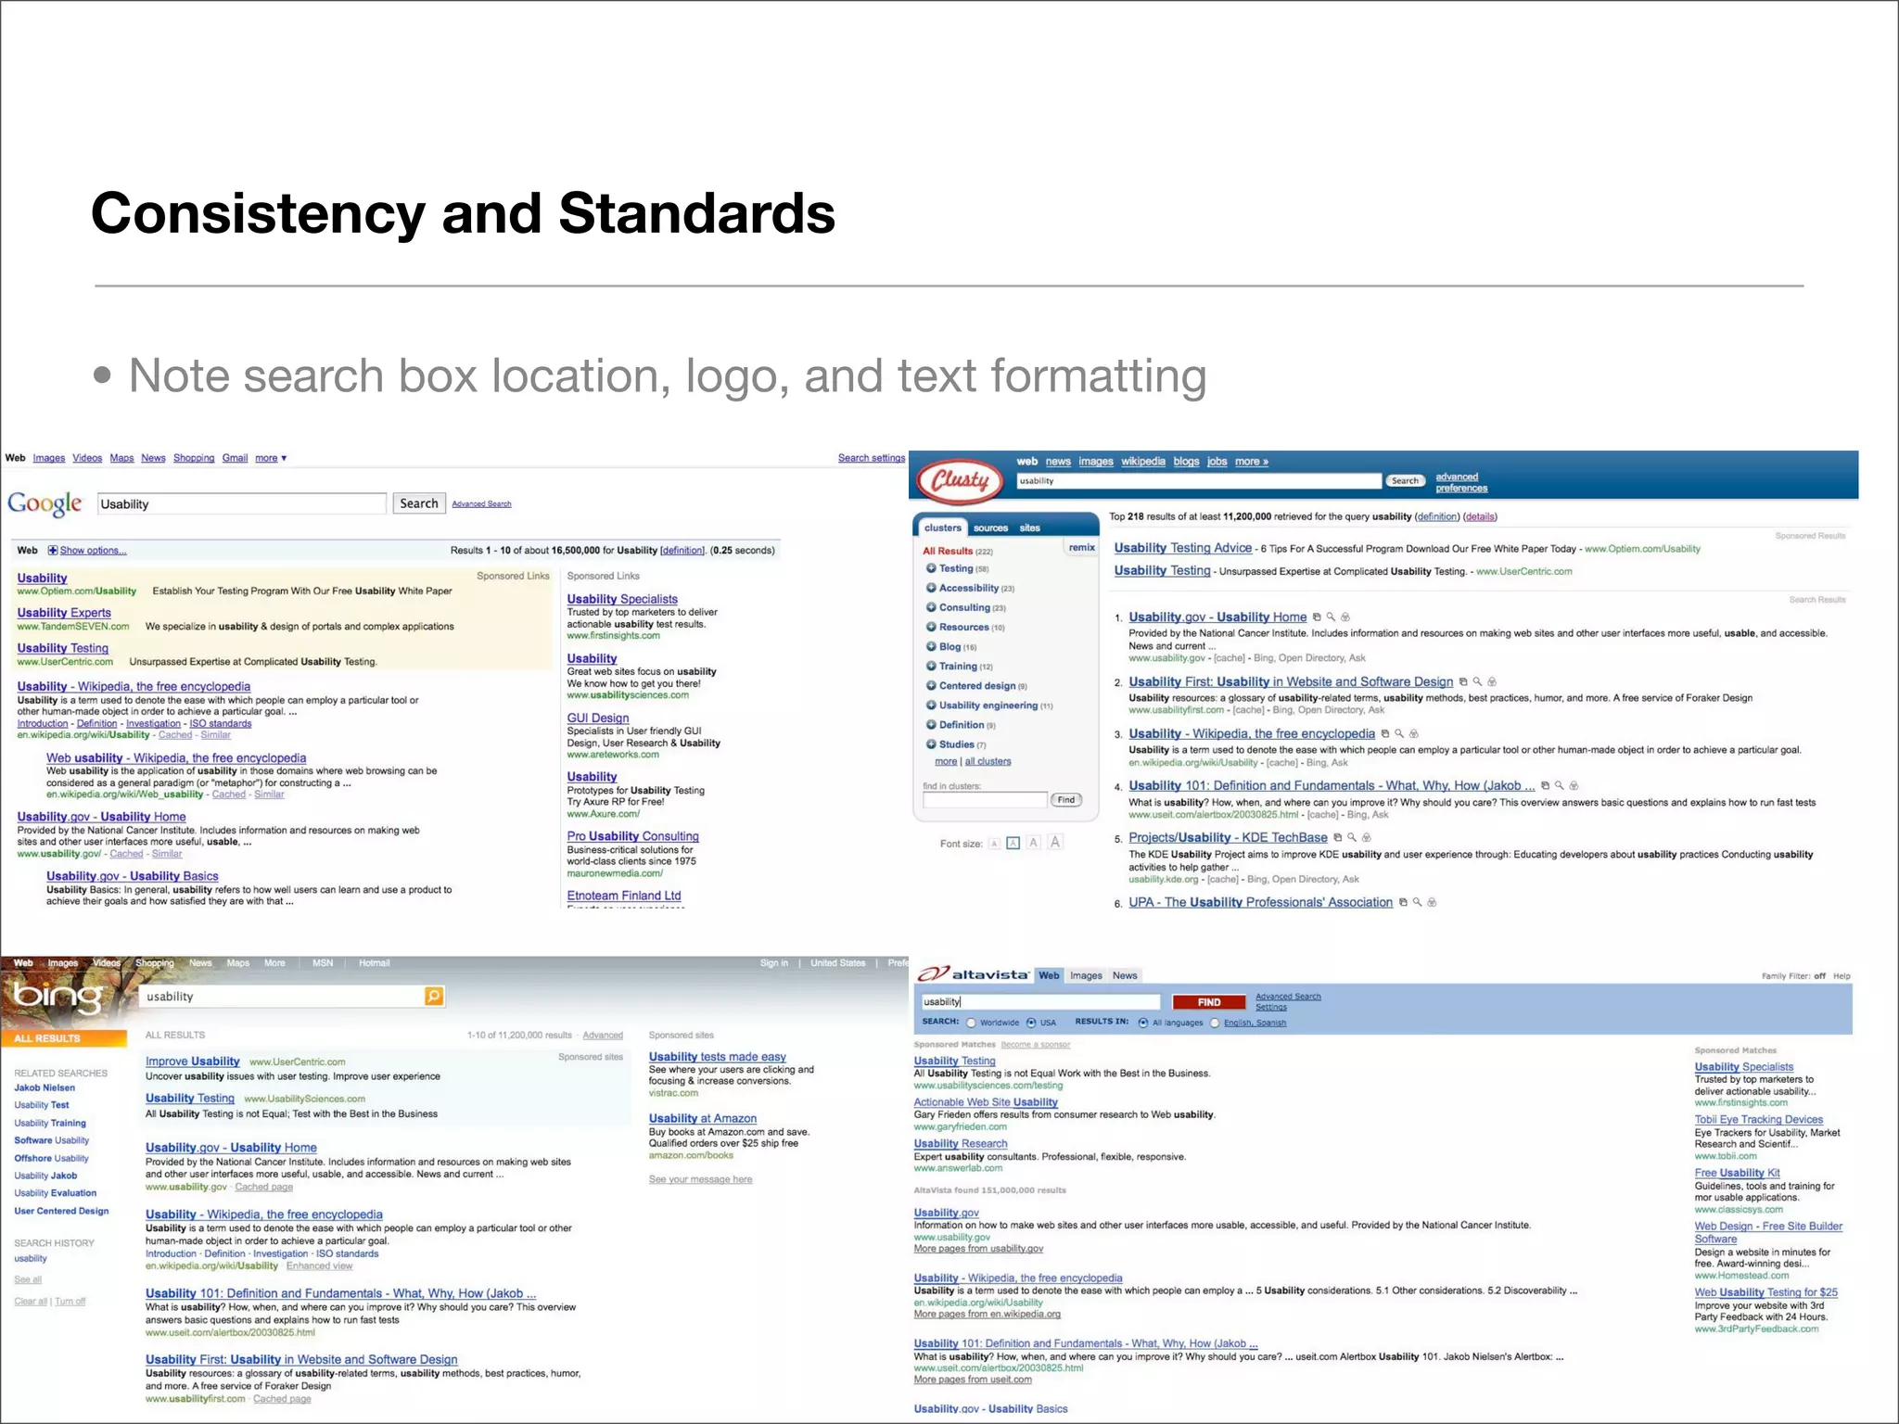The height and width of the screenshot is (1424, 1899).
Task: Click the Clusty logo
Action: [x=959, y=480]
